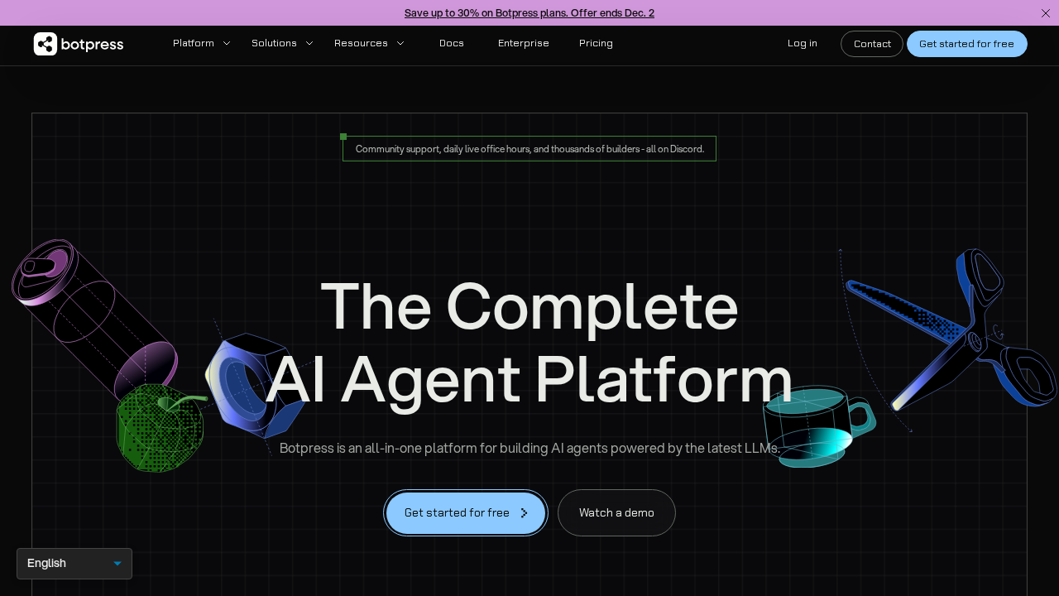Viewport: 1059px width, 596px height.
Task: Click the green square marker above the banner
Action: pyautogui.click(x=343, y=136)
